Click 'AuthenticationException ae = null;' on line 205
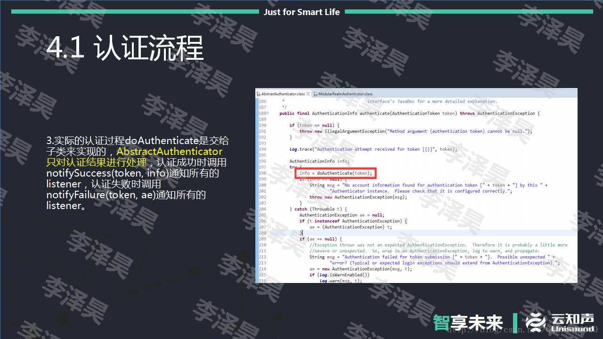 [x=342, y=215]
